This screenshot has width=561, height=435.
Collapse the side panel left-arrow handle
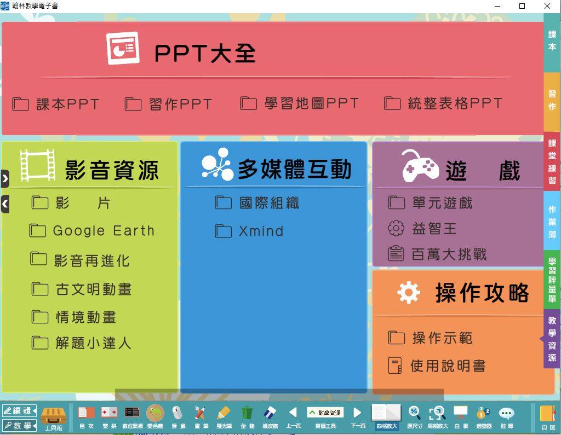point(4,204)
